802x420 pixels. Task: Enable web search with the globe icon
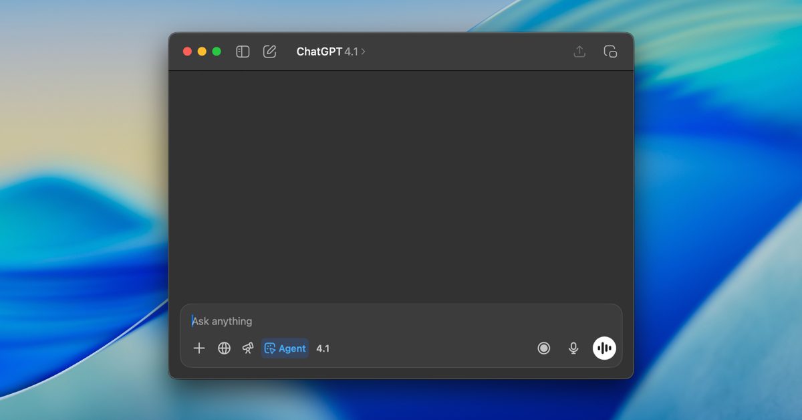[x=225, y=348]
